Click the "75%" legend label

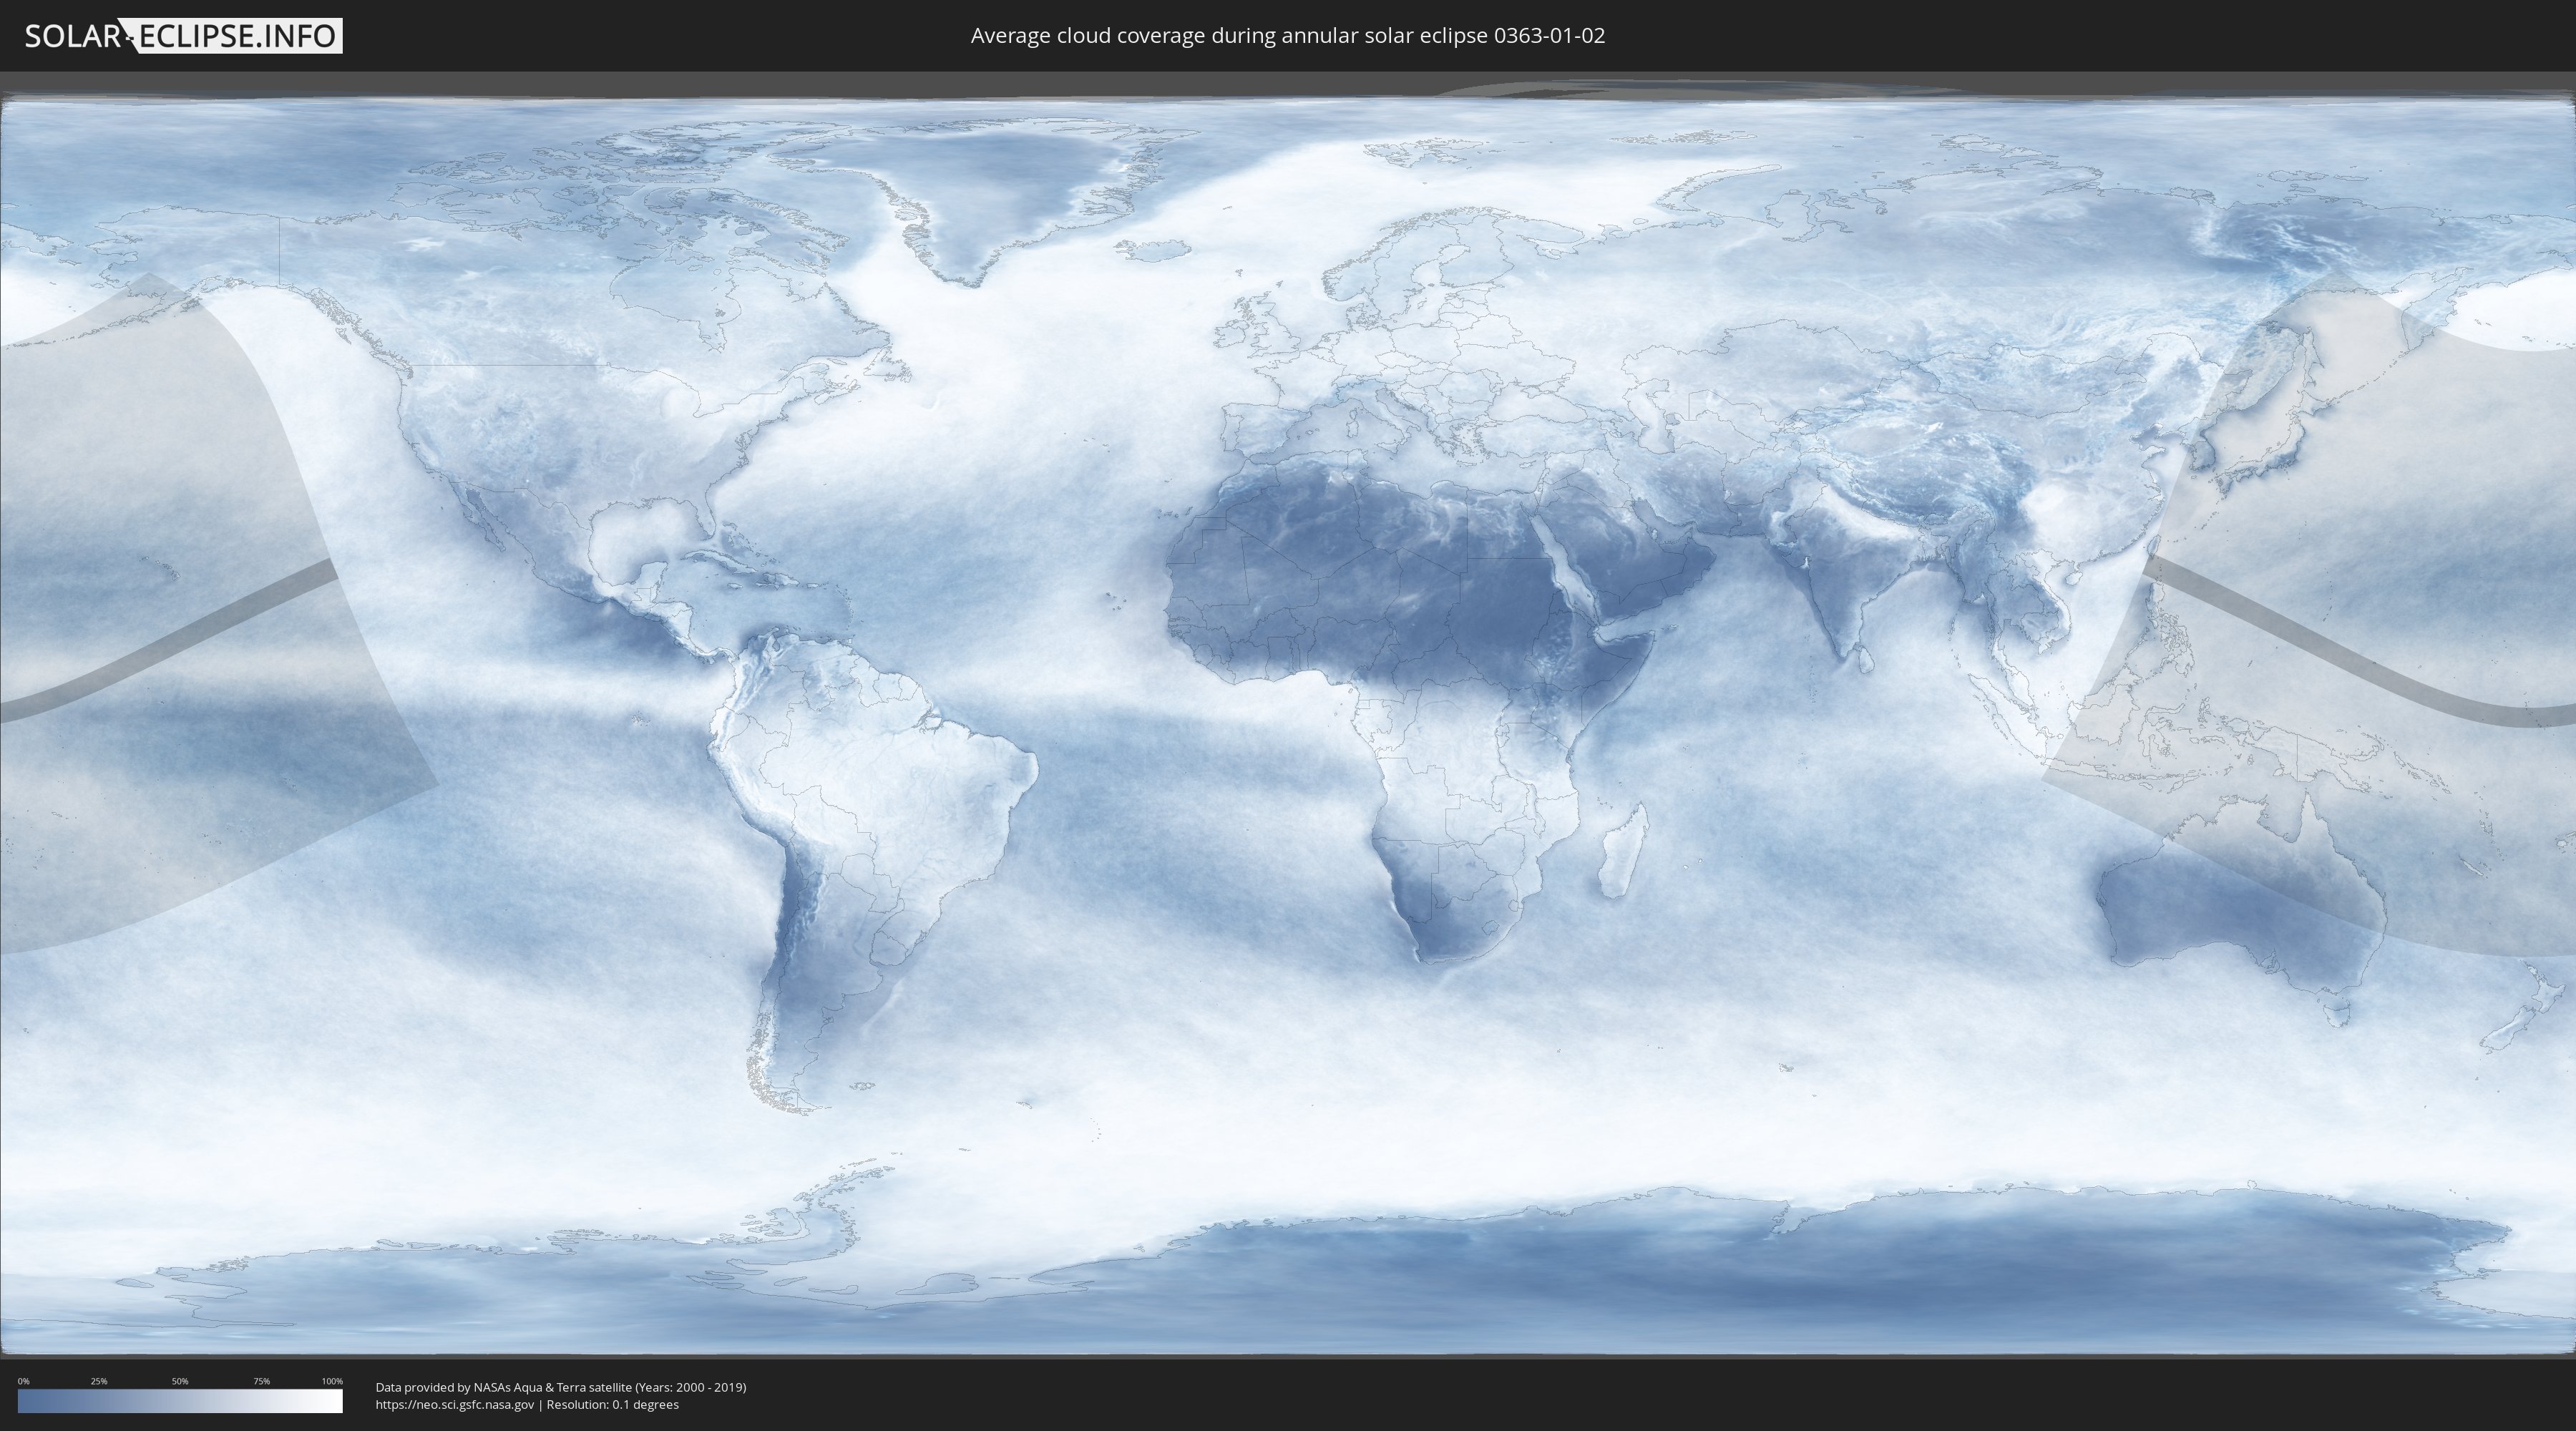[261, 1381]
